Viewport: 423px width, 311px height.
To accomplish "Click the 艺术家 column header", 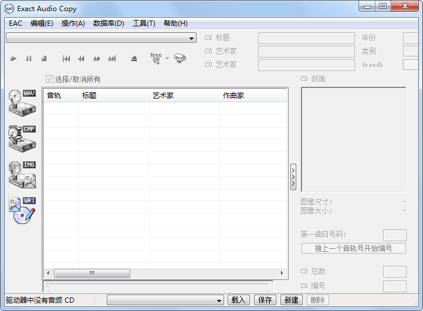I will pyautogui.click(x=184, y=96).
